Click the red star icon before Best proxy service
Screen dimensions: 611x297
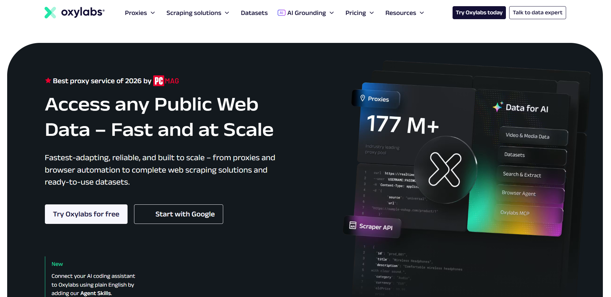coord(48,81)
